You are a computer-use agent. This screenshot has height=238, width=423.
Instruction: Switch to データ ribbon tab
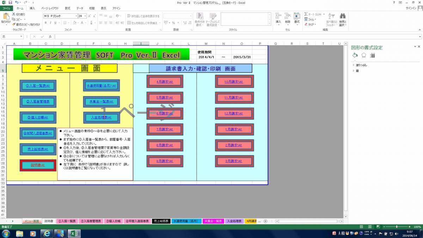[x=80, y=8]
